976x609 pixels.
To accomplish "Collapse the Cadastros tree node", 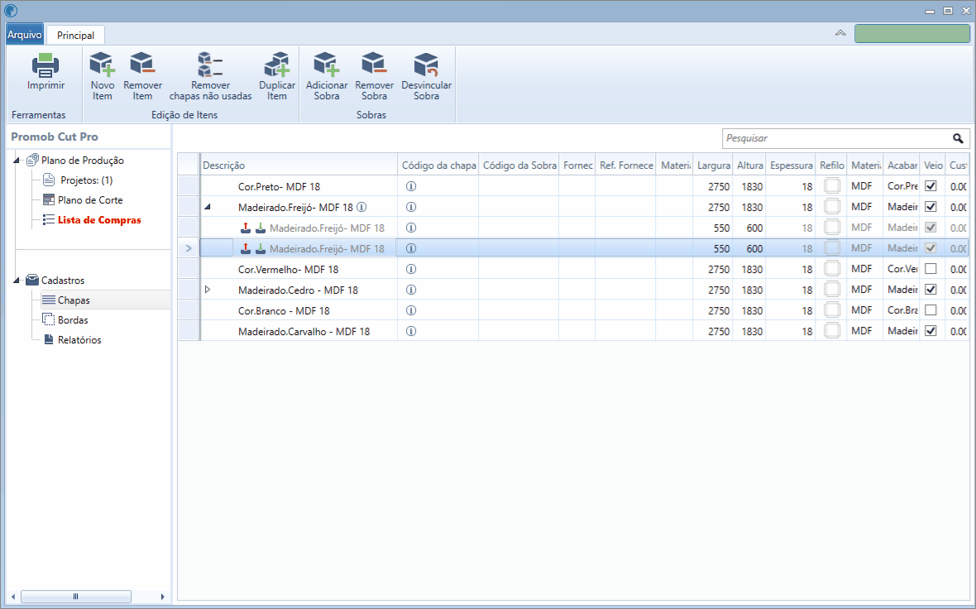I will 17,281.
